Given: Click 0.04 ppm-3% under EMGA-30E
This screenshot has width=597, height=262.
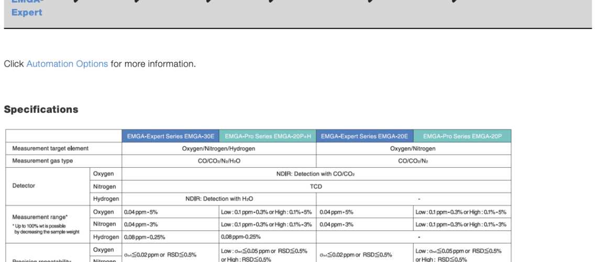Looking at the screenshot, I should coord(141,225).
